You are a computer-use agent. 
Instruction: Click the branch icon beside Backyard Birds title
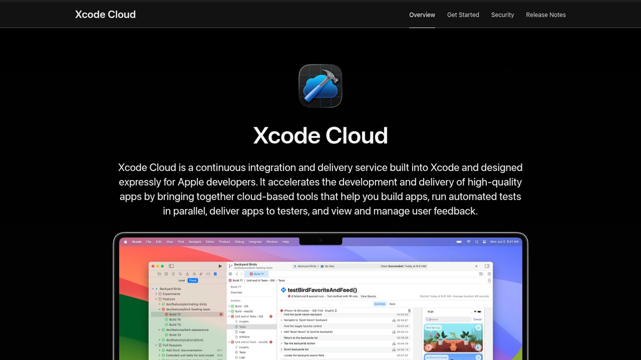coord(230,266)
